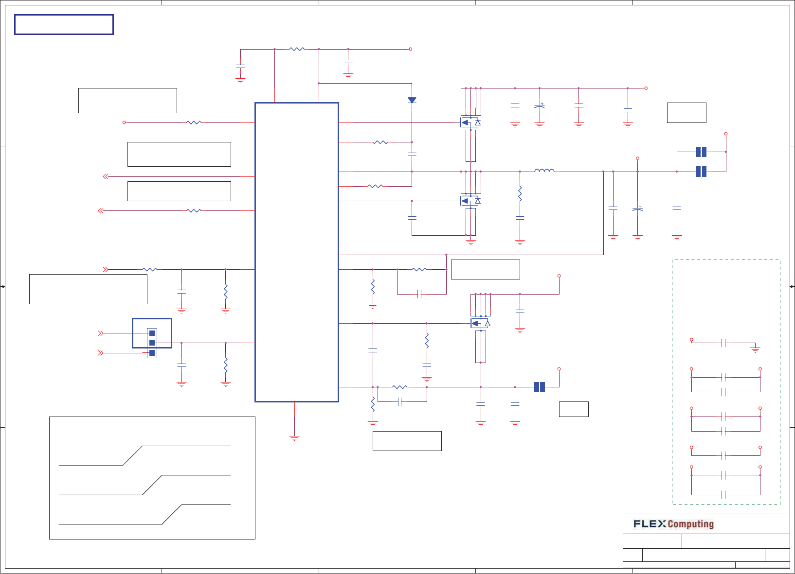Click the empty blue title box in the top-left corner
Viewport: 795px width, 574px height.
64,24
